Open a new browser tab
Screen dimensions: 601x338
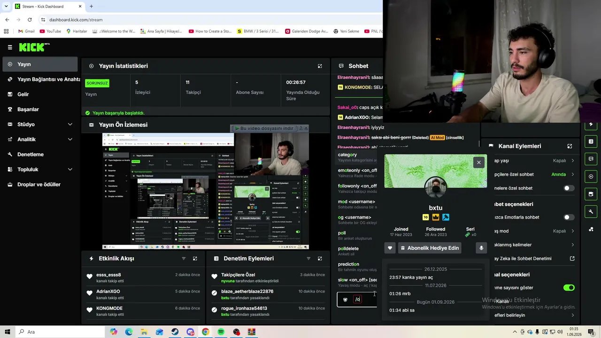click(x=91, y=7)
